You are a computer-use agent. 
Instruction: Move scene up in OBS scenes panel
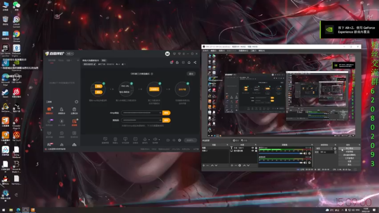tap(212, 165)
